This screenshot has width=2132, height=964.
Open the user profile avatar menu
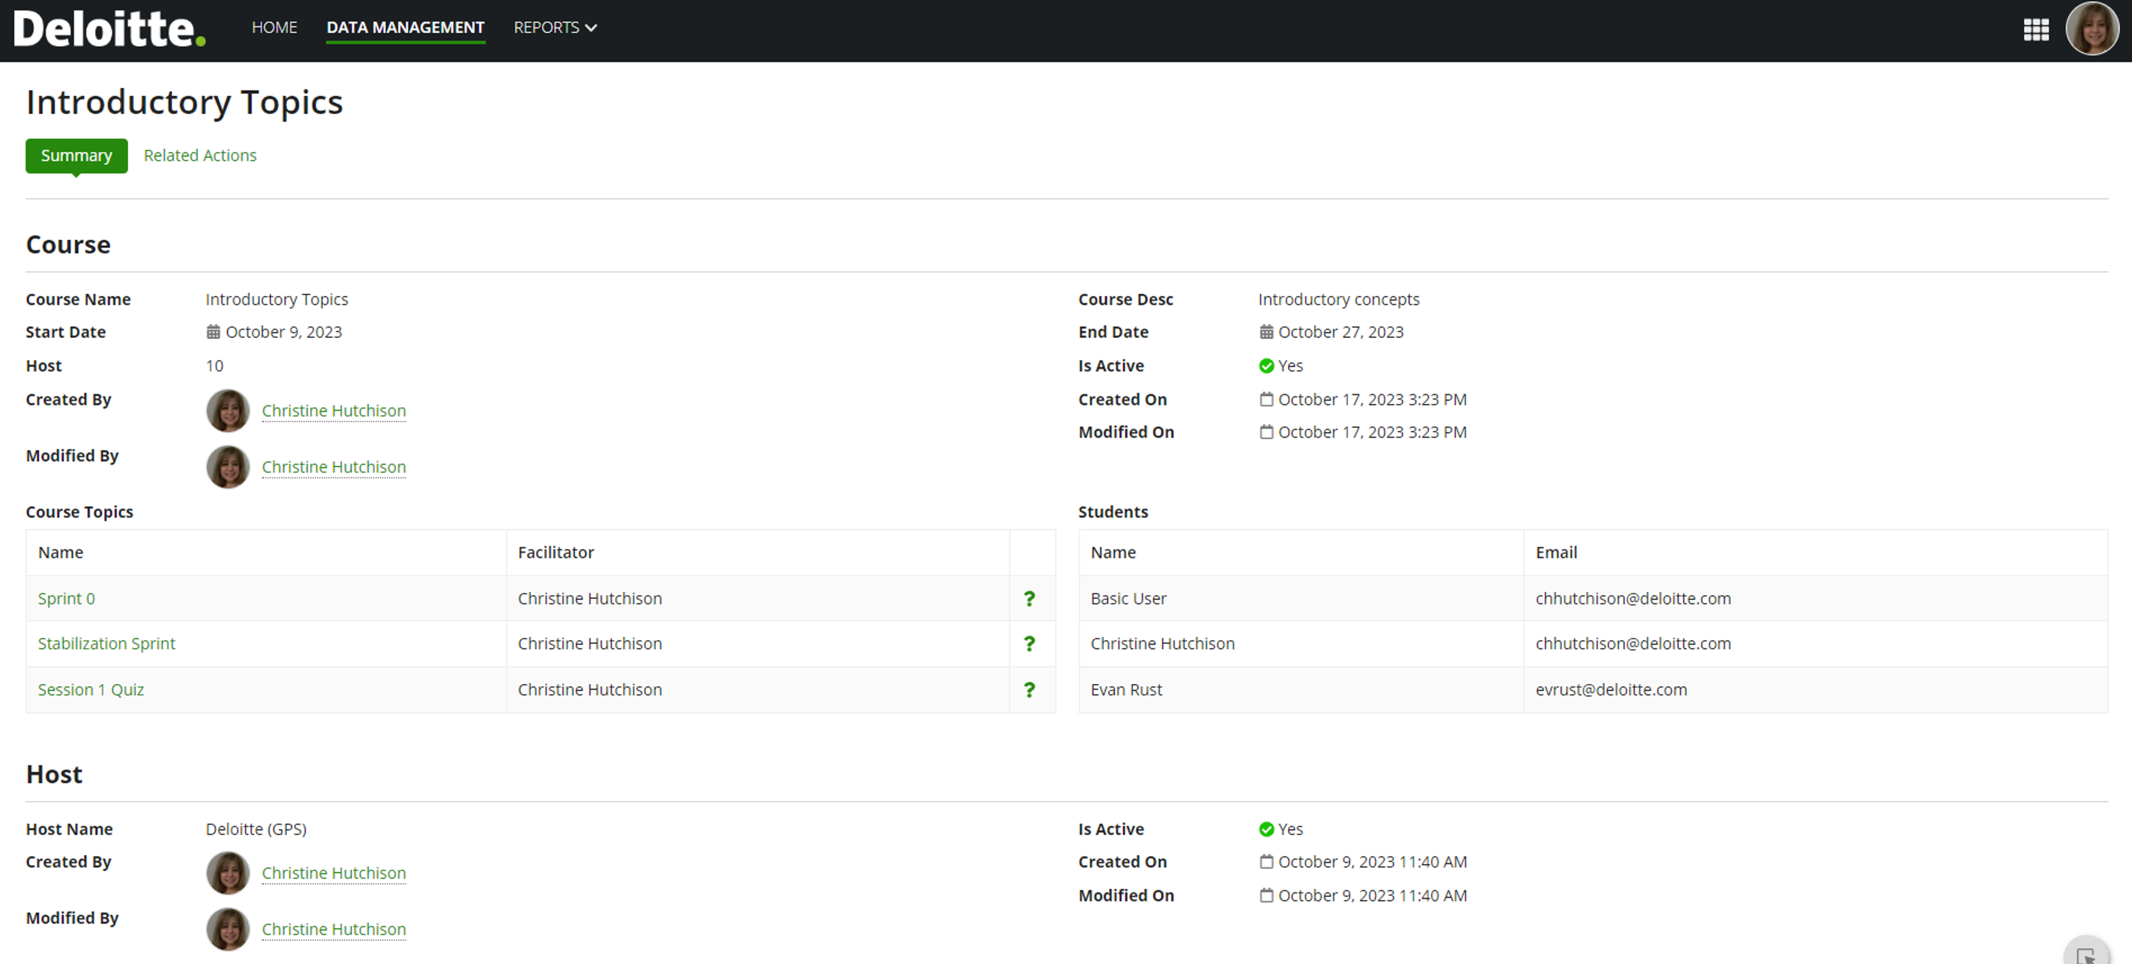(x=2091, y=29)
